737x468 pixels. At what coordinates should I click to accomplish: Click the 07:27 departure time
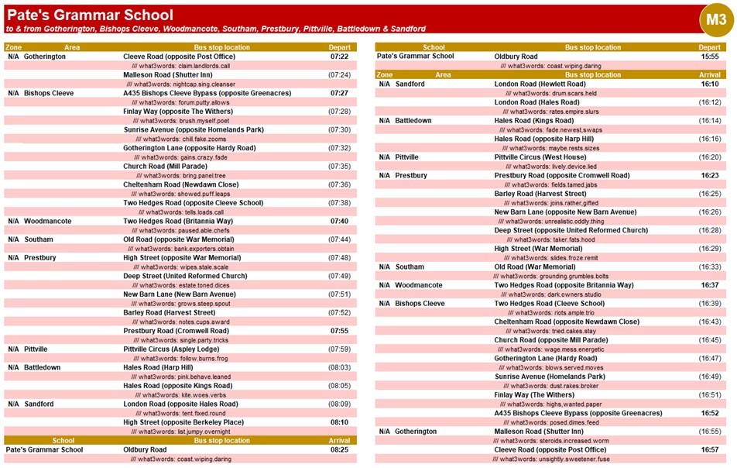339,93
